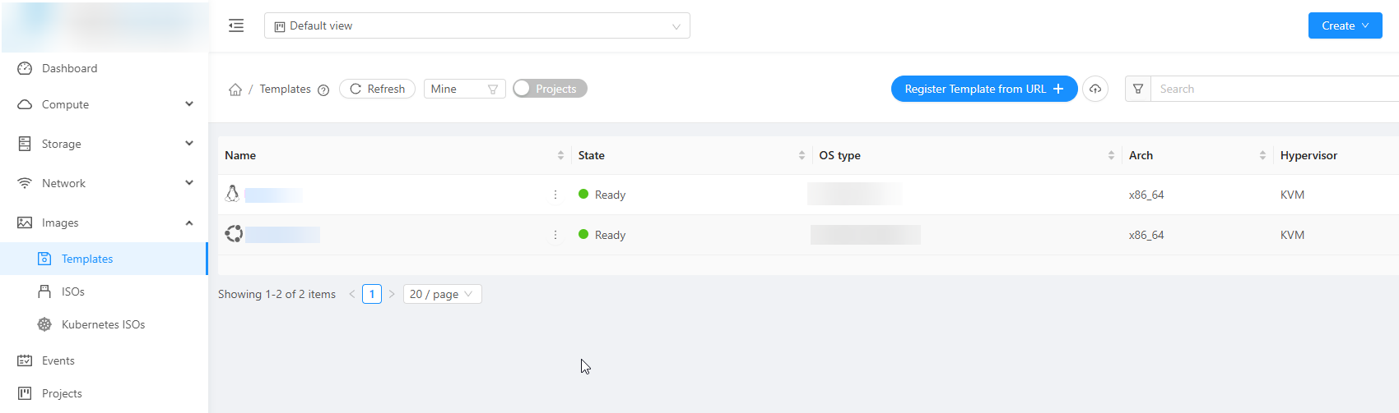Open actions menu for the Linux penguin template
This screenshot has width=1399, height=413.
pos(555,195)
